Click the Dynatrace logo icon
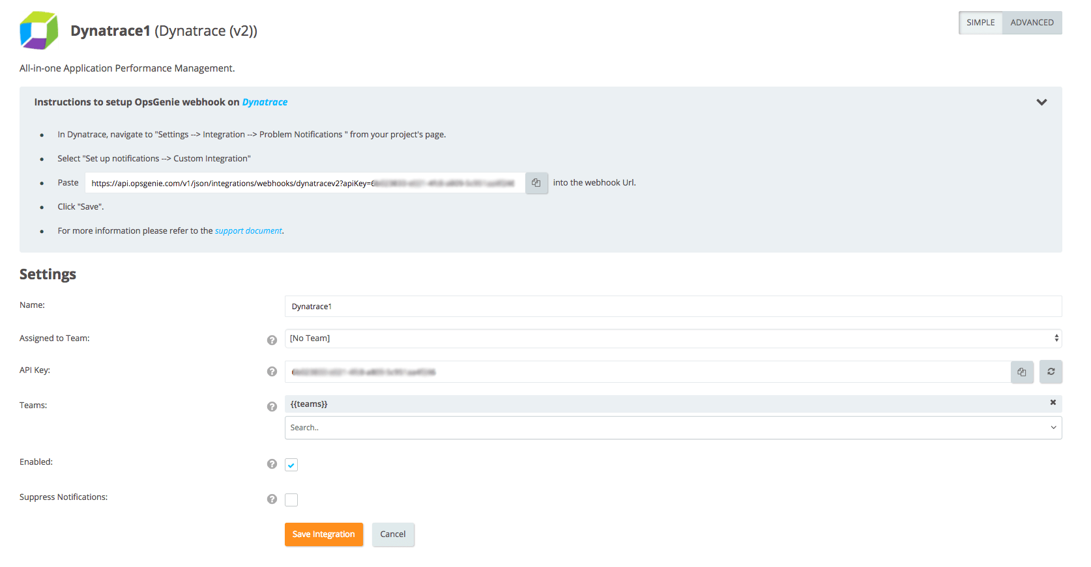This screenshot has width=1091, height=567. [39, 31]
